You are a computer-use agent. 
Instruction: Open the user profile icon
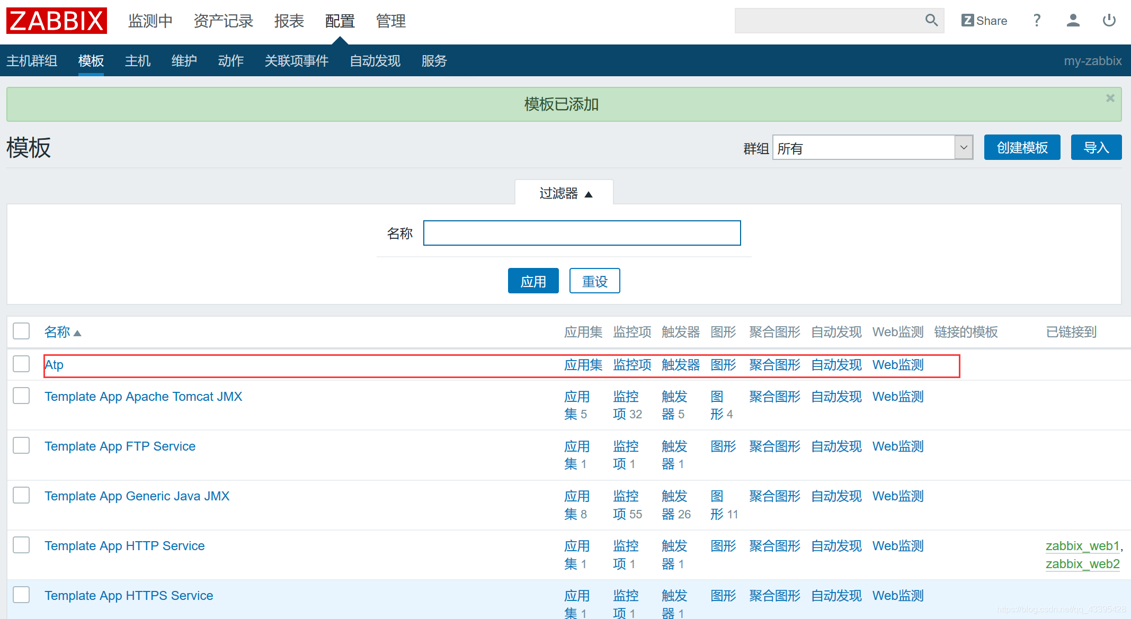[1073, 21]
